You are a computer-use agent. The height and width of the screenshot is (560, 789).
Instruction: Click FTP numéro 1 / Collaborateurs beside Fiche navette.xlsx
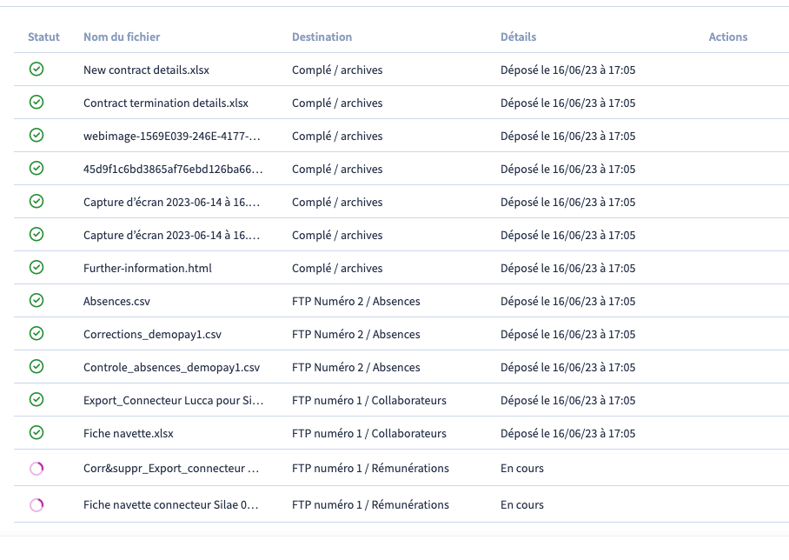pyautogui.click(x=368, y=433)
